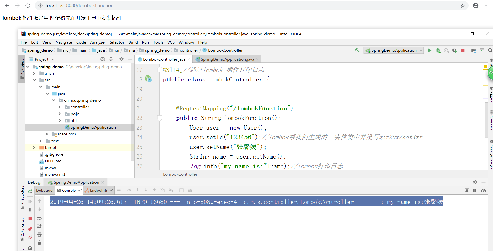The image size is (493, 251).
Task: Reload the localhost page
Action: pyautogui.click(x=28, y=5)
